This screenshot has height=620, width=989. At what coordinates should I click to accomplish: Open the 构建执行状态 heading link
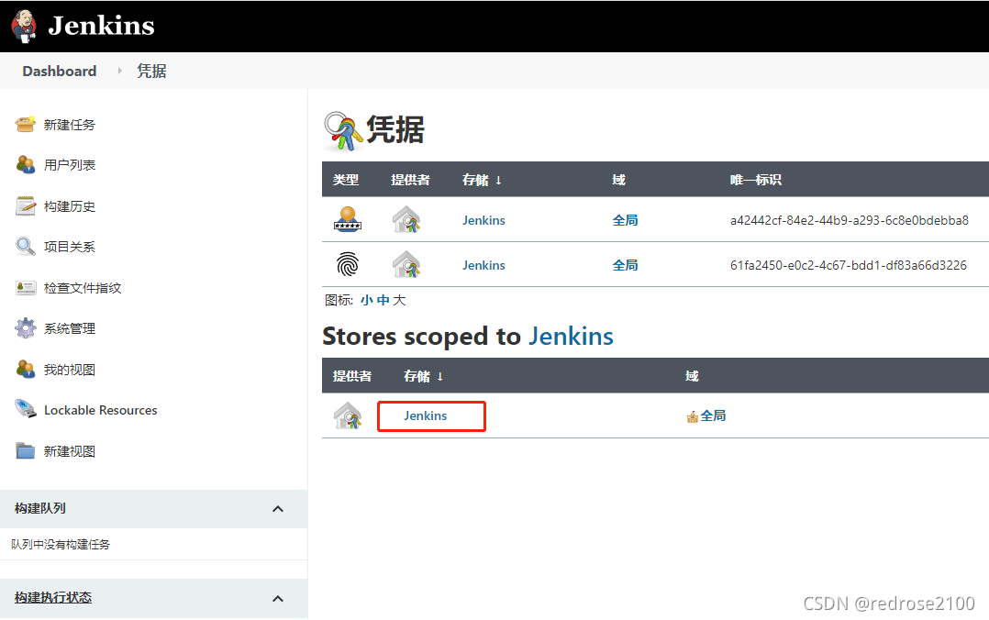click(53, 597)
